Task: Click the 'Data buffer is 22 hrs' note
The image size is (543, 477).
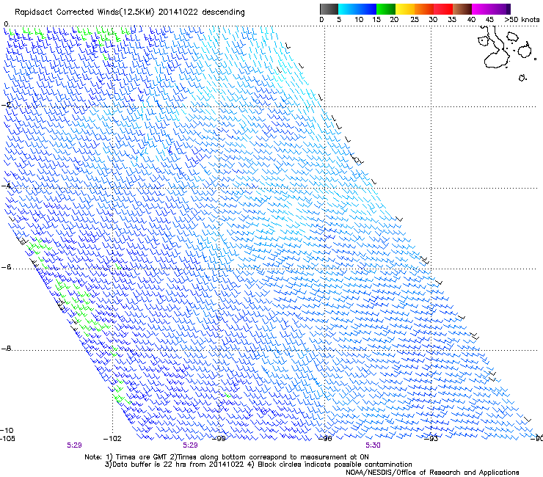Action: point(150,465)
